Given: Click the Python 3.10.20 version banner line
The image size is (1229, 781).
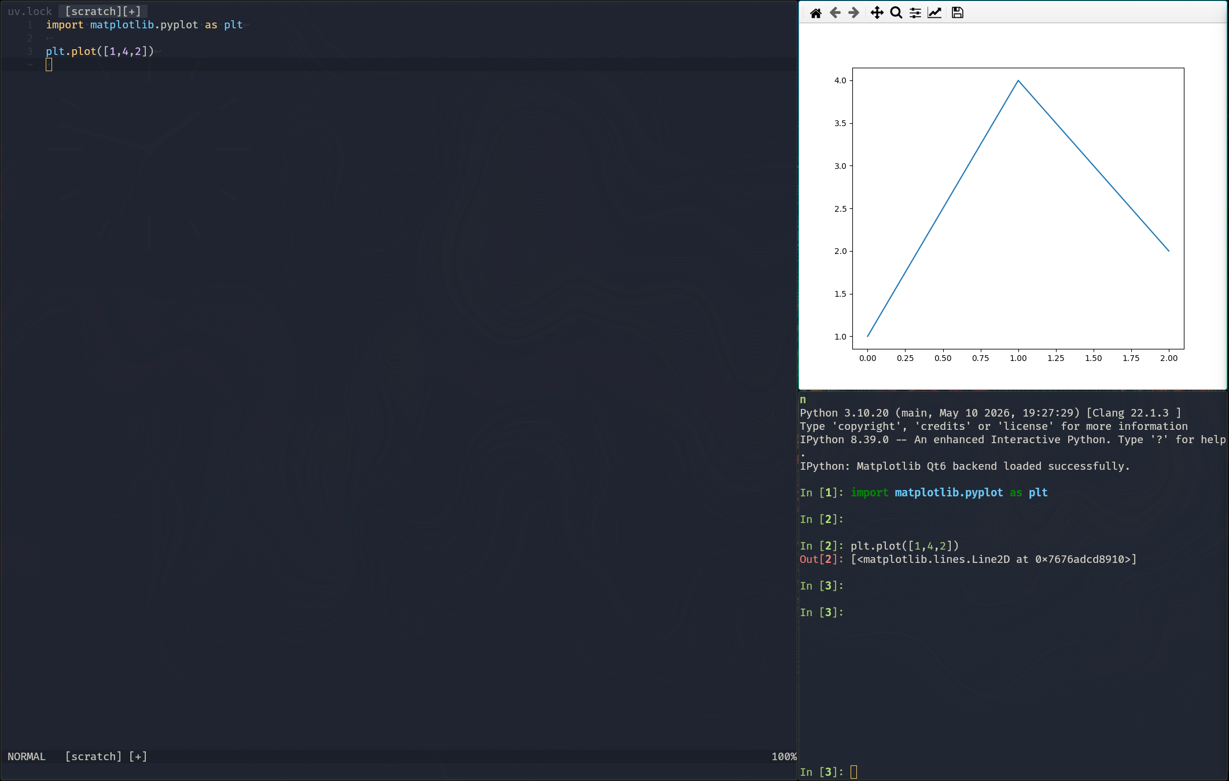Looking at the screenshot, I should (990, 413).
